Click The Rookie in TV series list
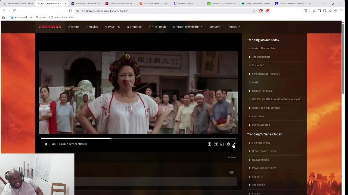This screenshot has height=195, width=348. point(258,185)
